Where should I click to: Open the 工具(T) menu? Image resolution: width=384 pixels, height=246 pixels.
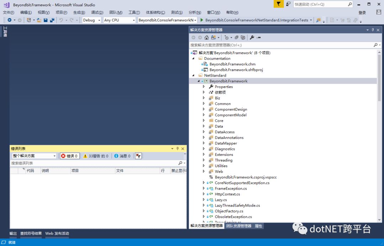pos(134,12)
